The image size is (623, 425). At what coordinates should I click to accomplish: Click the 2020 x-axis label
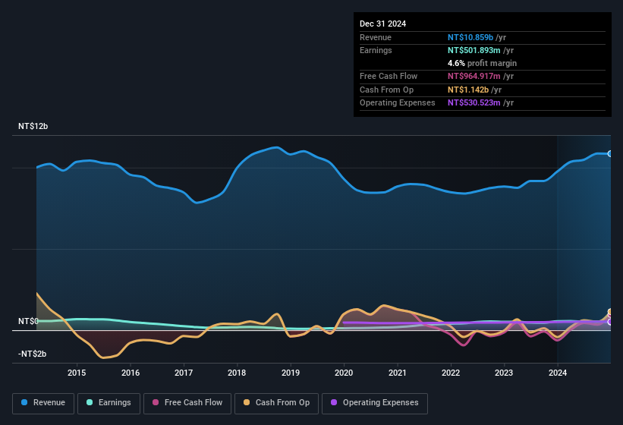344,373
